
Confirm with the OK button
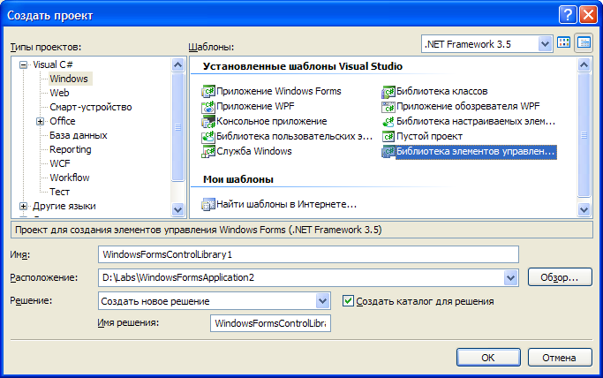coord(488,358)
